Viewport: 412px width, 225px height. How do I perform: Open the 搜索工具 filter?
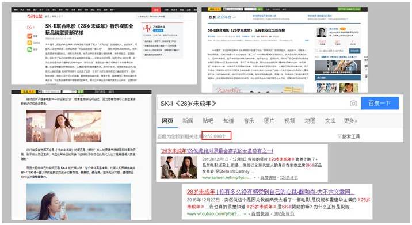pyautogui.click(x=349, y=136)
